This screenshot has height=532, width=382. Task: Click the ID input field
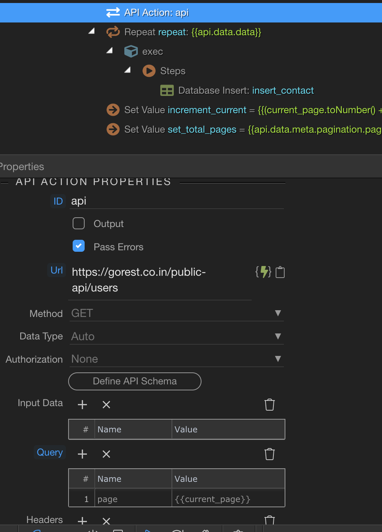(x=176, y=201)
